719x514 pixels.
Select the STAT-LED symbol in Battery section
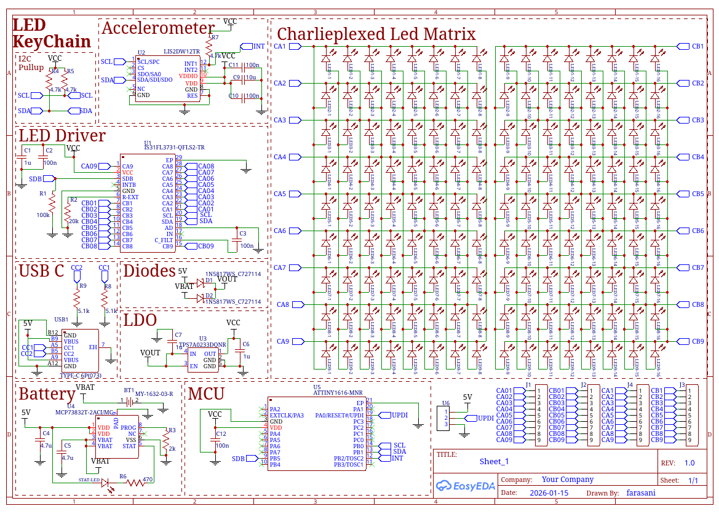[x=103, y=484]
